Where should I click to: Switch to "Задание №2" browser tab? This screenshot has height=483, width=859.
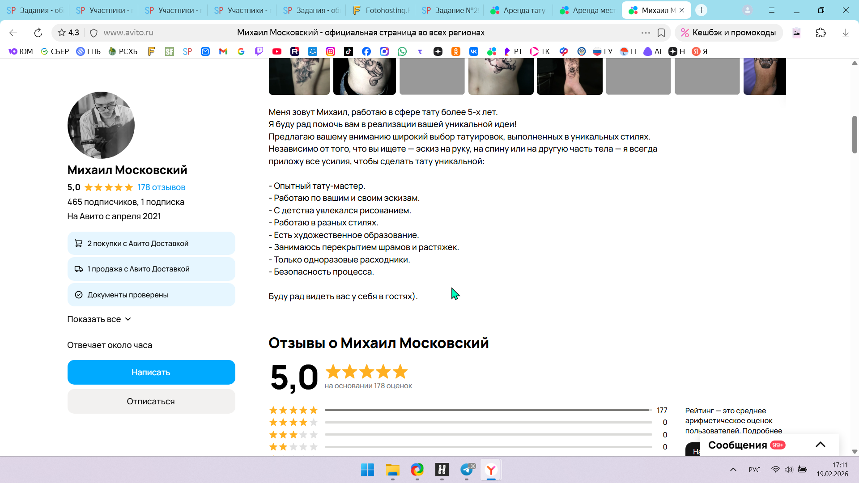(449, 10)
